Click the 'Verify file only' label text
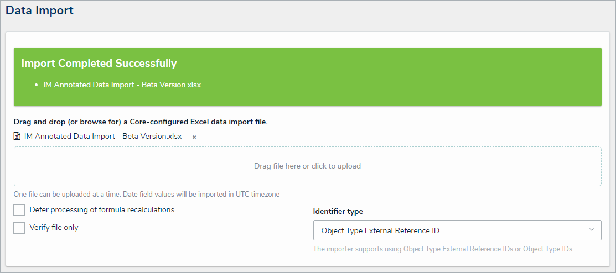 point(54,228)
